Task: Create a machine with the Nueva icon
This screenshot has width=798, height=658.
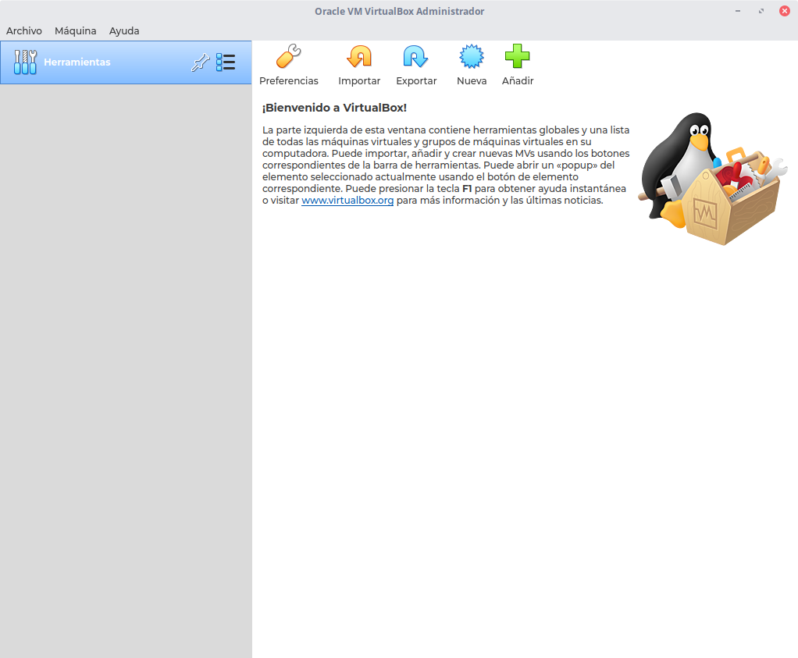Action: [x=472, y=56]
